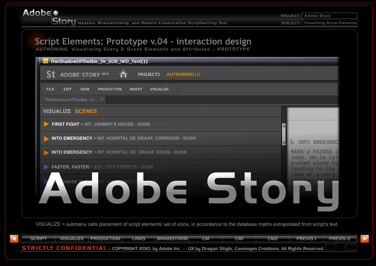Close the TheShadowOfTheIbis_Dr... document tab
376x266 pixels.
click(x=102, y=99)
